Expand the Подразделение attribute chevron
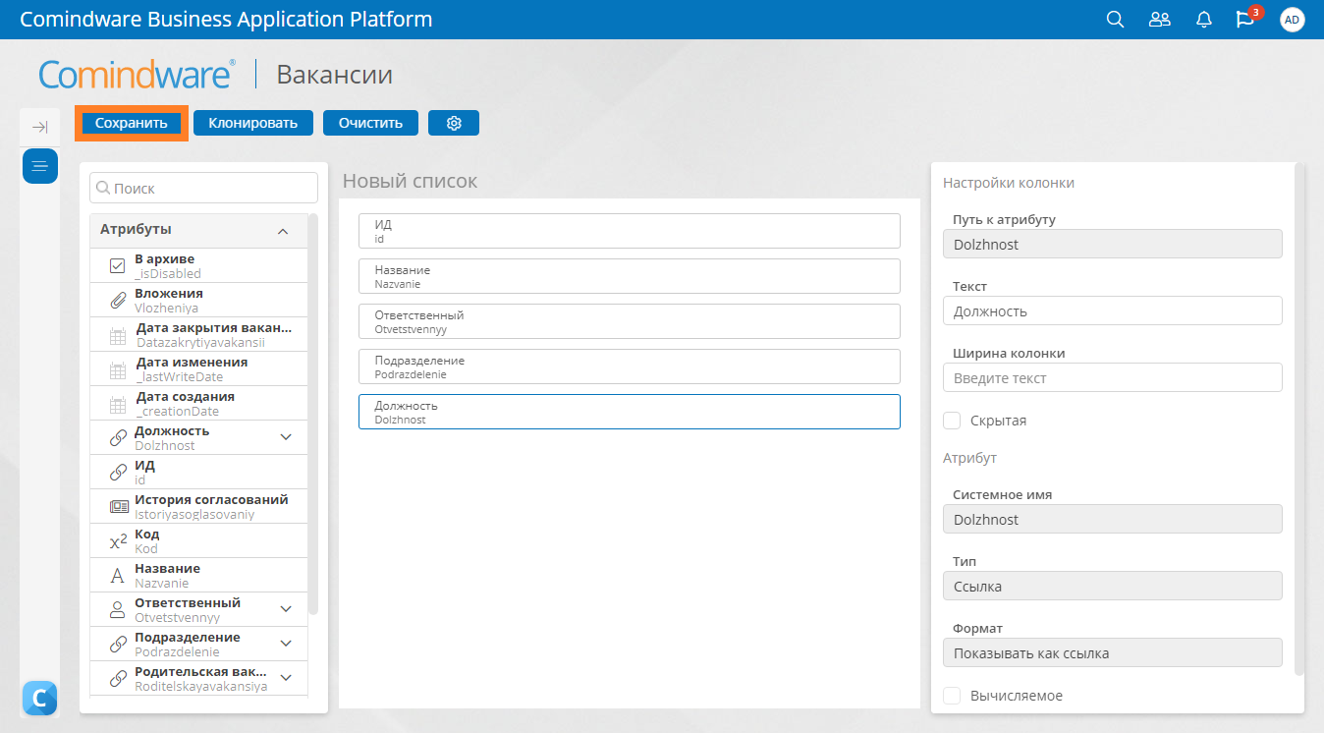The height and width of the screenshot is (733, 1324). pyautogui.click(x=286, y=644)
